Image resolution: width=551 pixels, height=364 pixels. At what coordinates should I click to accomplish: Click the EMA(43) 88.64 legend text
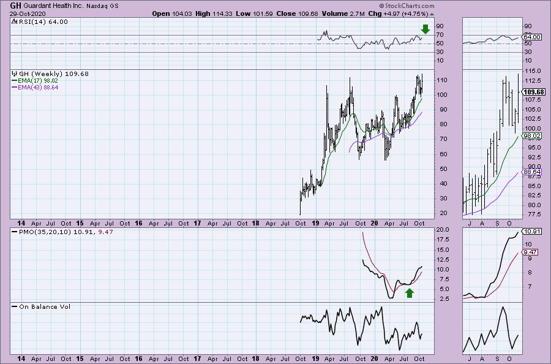click(38, 87)
